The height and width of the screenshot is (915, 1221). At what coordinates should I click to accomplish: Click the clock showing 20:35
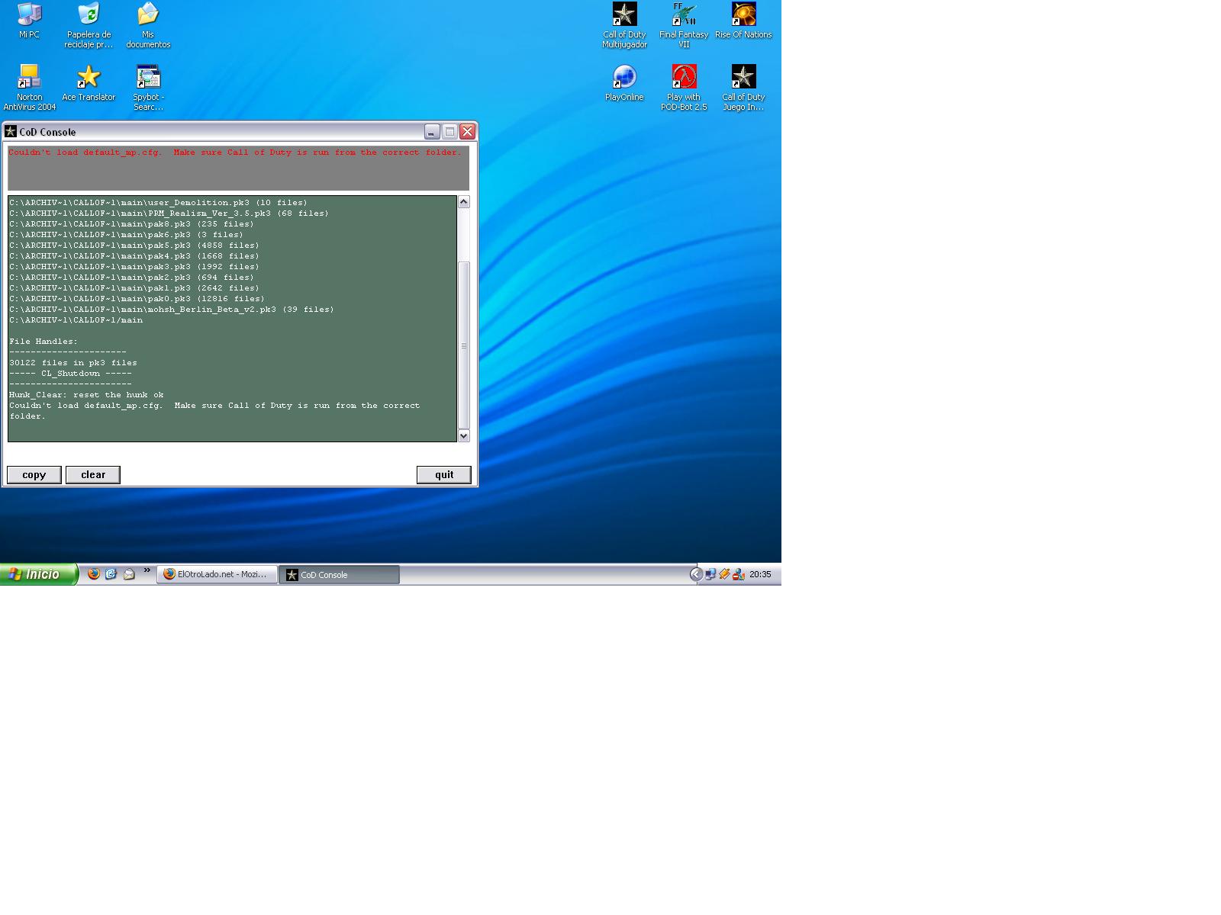(760, 574)
